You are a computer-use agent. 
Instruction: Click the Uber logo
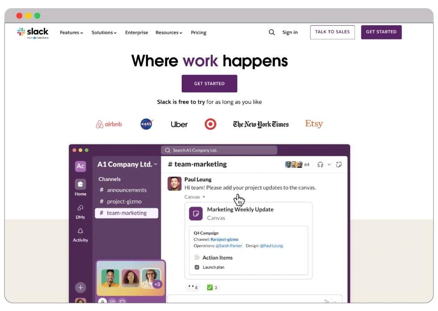[179, 124]
